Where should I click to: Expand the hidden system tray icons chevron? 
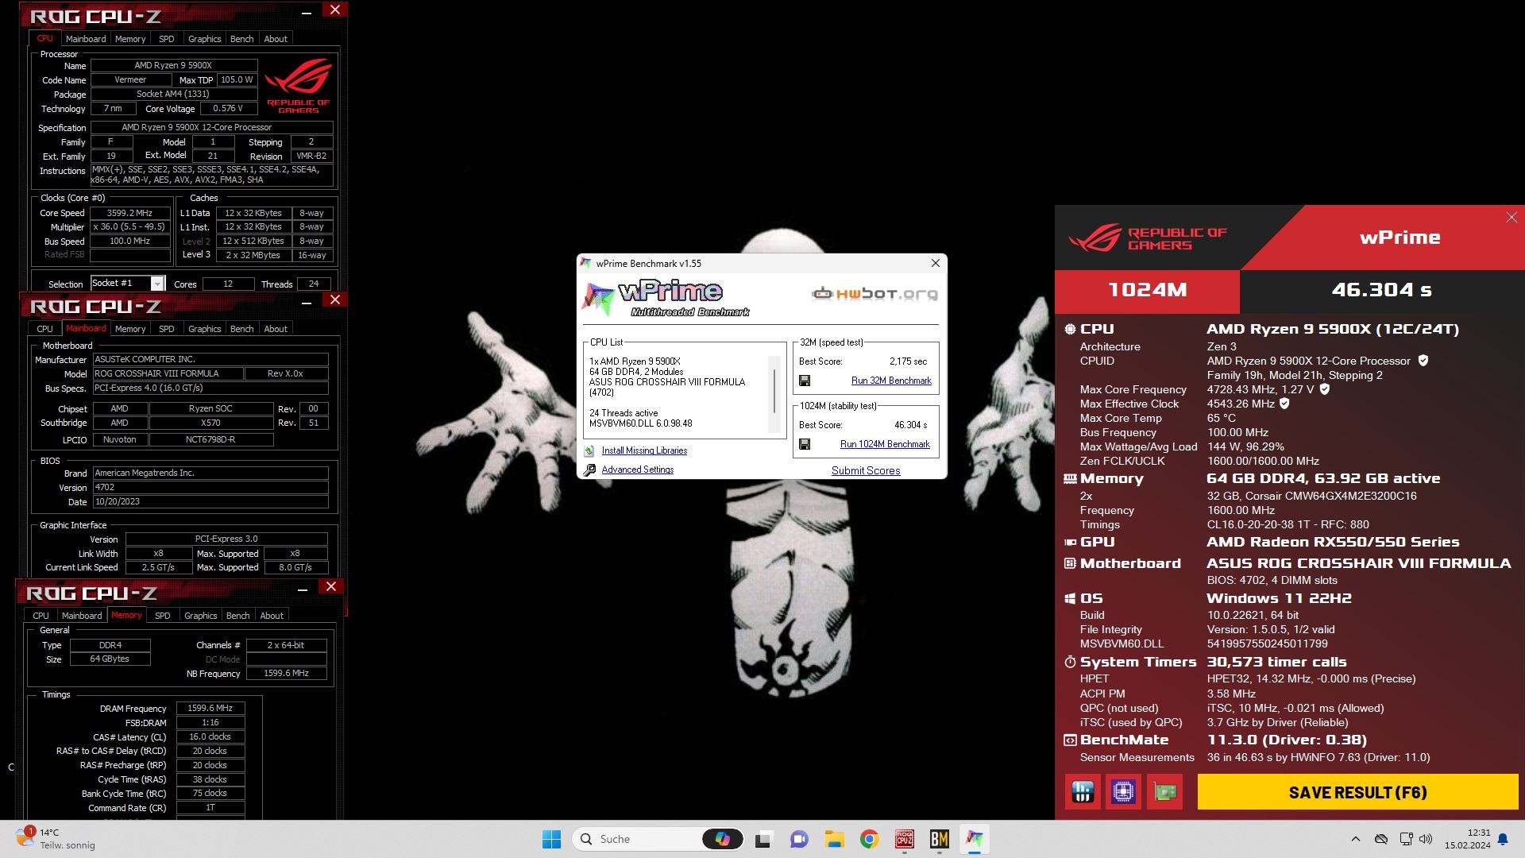[1356, 839]
